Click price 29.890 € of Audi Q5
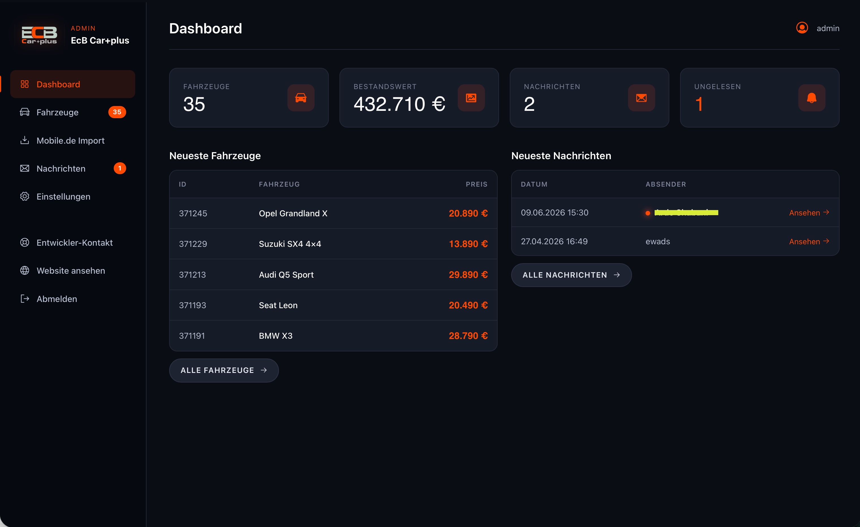 tap(468, 275)
